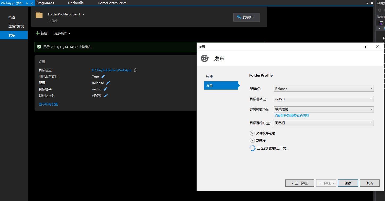The width and height of the screenshot is (385, 201).
Task: Click the 保存 button
Action: pyautogui.click(x=348, y=183)
